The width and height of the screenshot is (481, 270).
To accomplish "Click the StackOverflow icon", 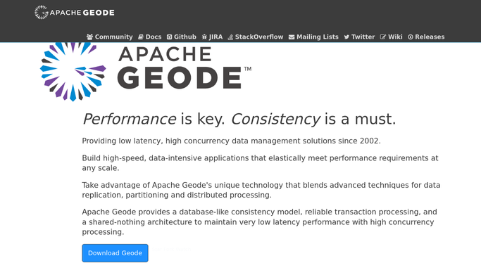I will [x=230, y=37].
